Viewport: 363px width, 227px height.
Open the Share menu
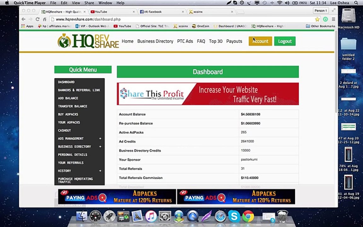[89, 3]
